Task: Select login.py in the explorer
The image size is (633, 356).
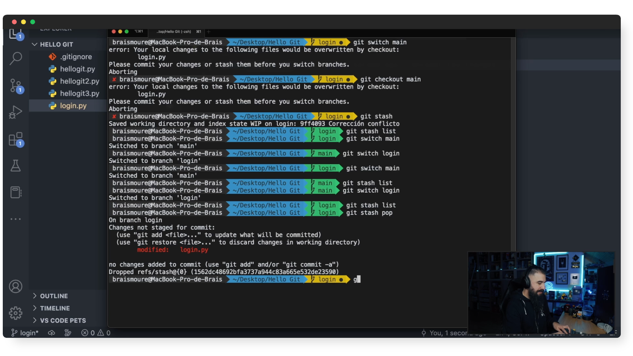Action: (73, 106)
